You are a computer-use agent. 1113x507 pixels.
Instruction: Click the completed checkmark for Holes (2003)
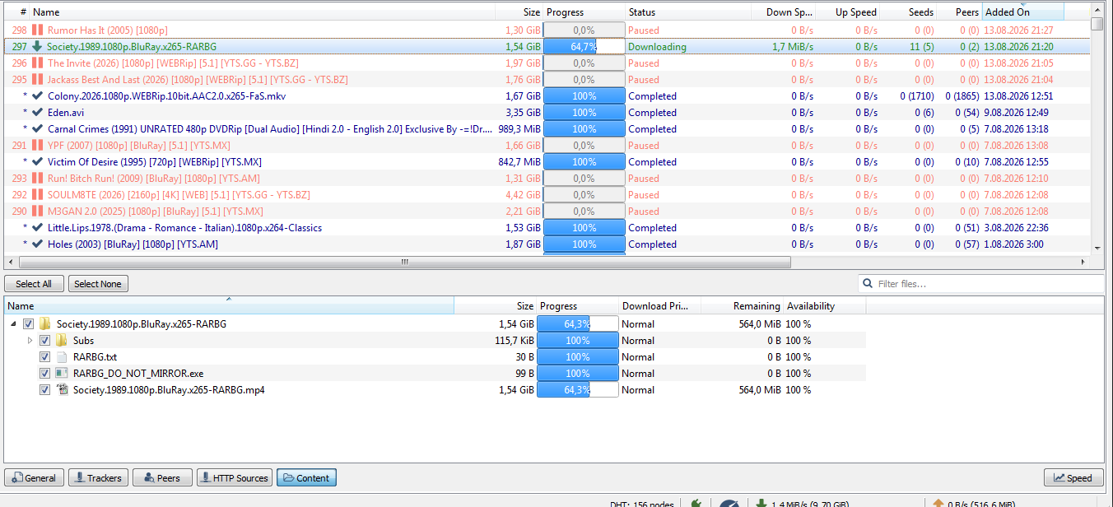[37, 244]
